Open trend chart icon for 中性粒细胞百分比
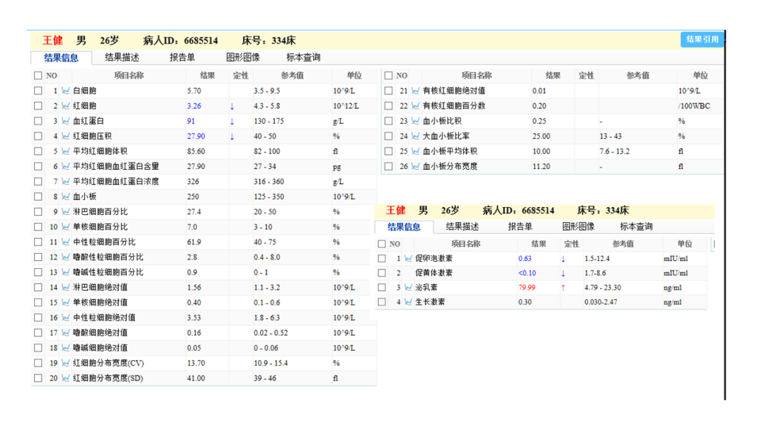 click(x=65, y=242)
